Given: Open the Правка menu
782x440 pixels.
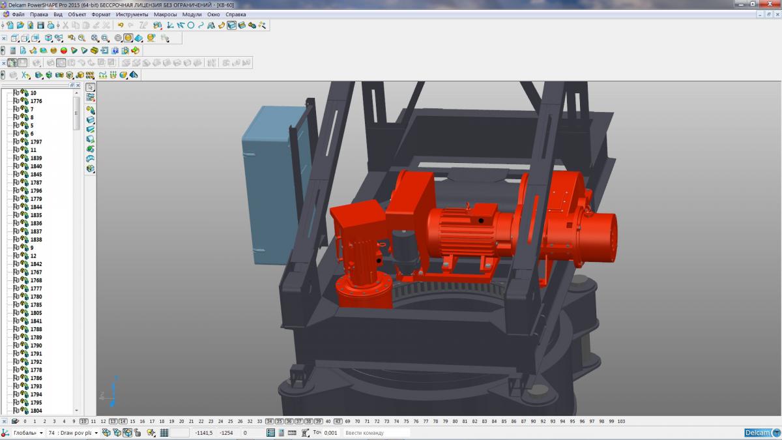Looking at the screenshot, I should (39, 14).
